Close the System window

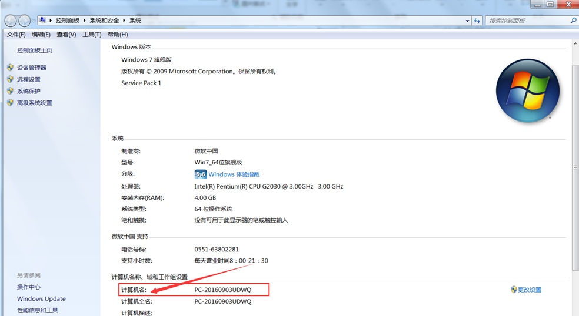tap(568, 5)
